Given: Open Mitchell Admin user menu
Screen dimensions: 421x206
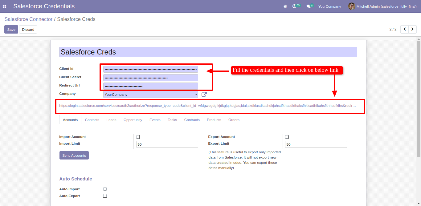Looking at the screenshot, I should click(382, 6).
